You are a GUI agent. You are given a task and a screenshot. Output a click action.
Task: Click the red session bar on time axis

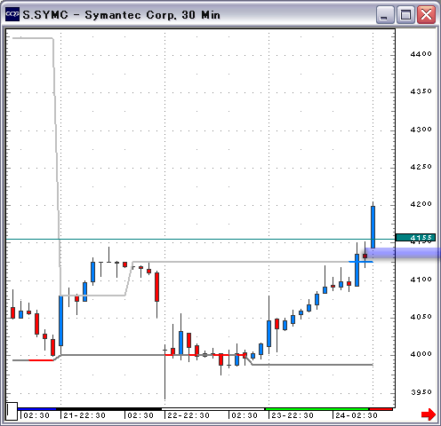click(381, 409)
